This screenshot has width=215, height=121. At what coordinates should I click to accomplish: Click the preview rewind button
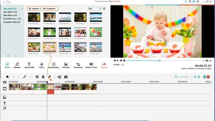[114, 60]
